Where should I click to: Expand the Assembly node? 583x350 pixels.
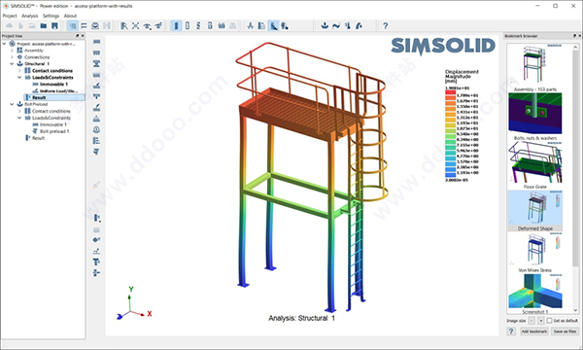click(12, 51)
